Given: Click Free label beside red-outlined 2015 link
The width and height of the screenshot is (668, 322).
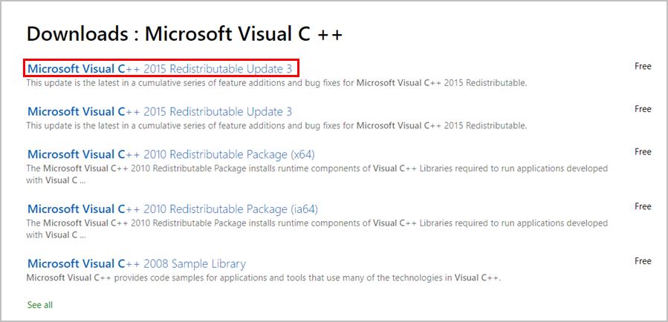Looking at the screenshot, I should click(643, 66).
